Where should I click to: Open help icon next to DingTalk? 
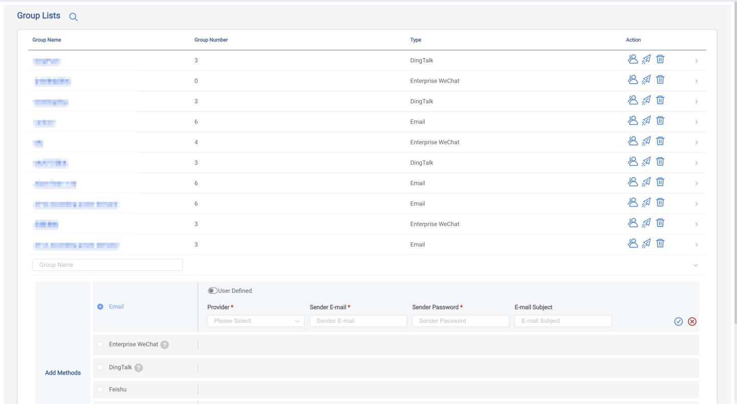click(138, 368)
